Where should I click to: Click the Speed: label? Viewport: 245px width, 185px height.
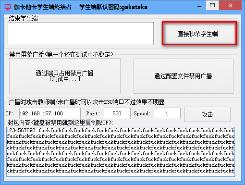[142, 113]
